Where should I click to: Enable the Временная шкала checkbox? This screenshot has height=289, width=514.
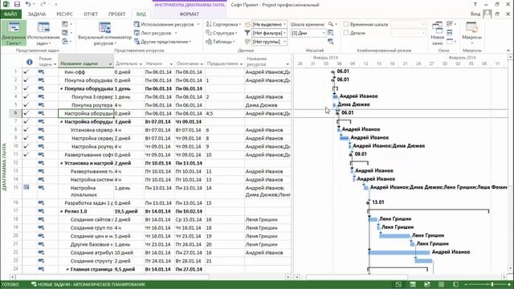346,24
